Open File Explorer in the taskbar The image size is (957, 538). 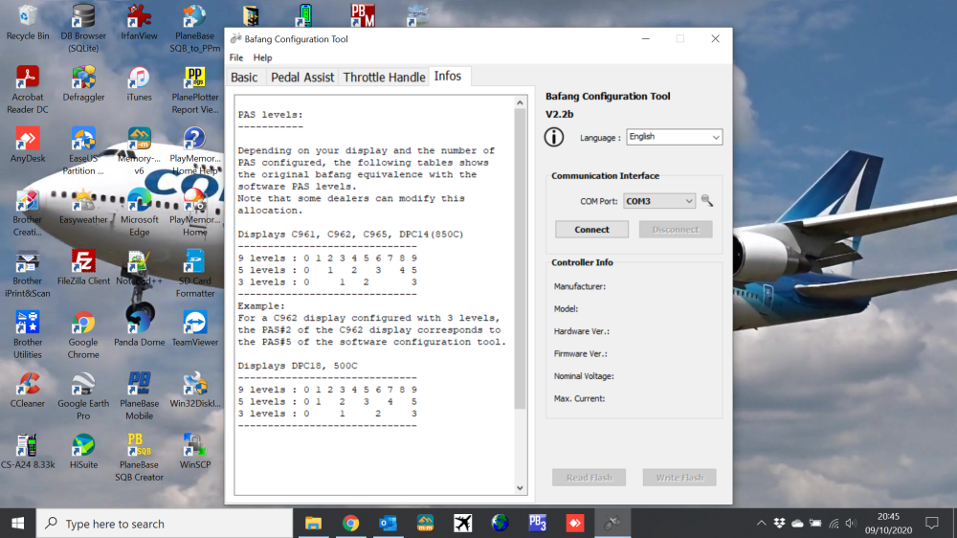(313, 523)
